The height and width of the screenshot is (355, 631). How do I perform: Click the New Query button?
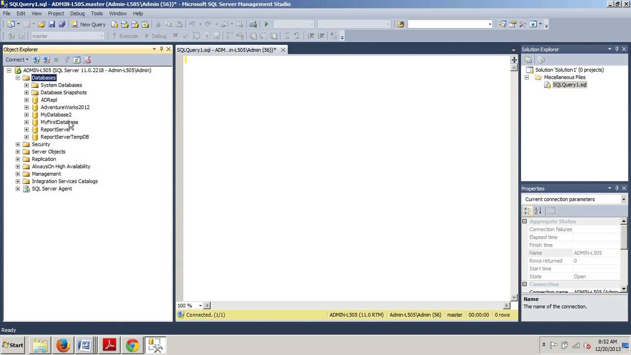pos(89,24)
